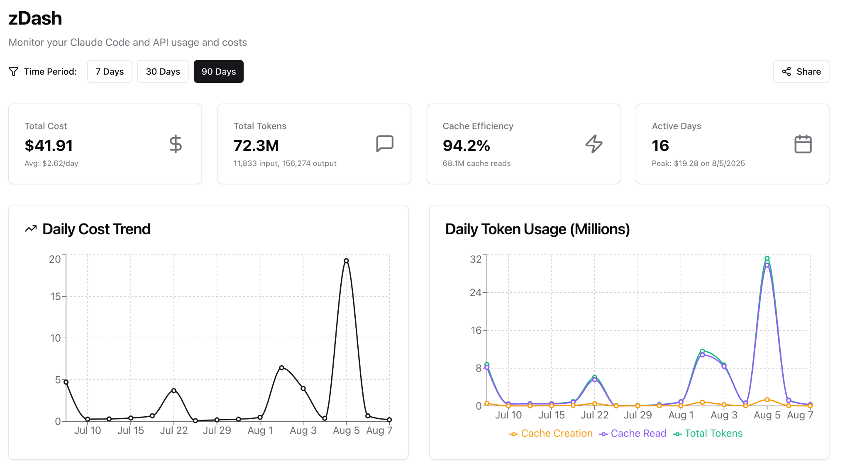Click the Jul 22 data point on cost chart
This screenshot has width=850, height=471.
[x=174, y=391]
